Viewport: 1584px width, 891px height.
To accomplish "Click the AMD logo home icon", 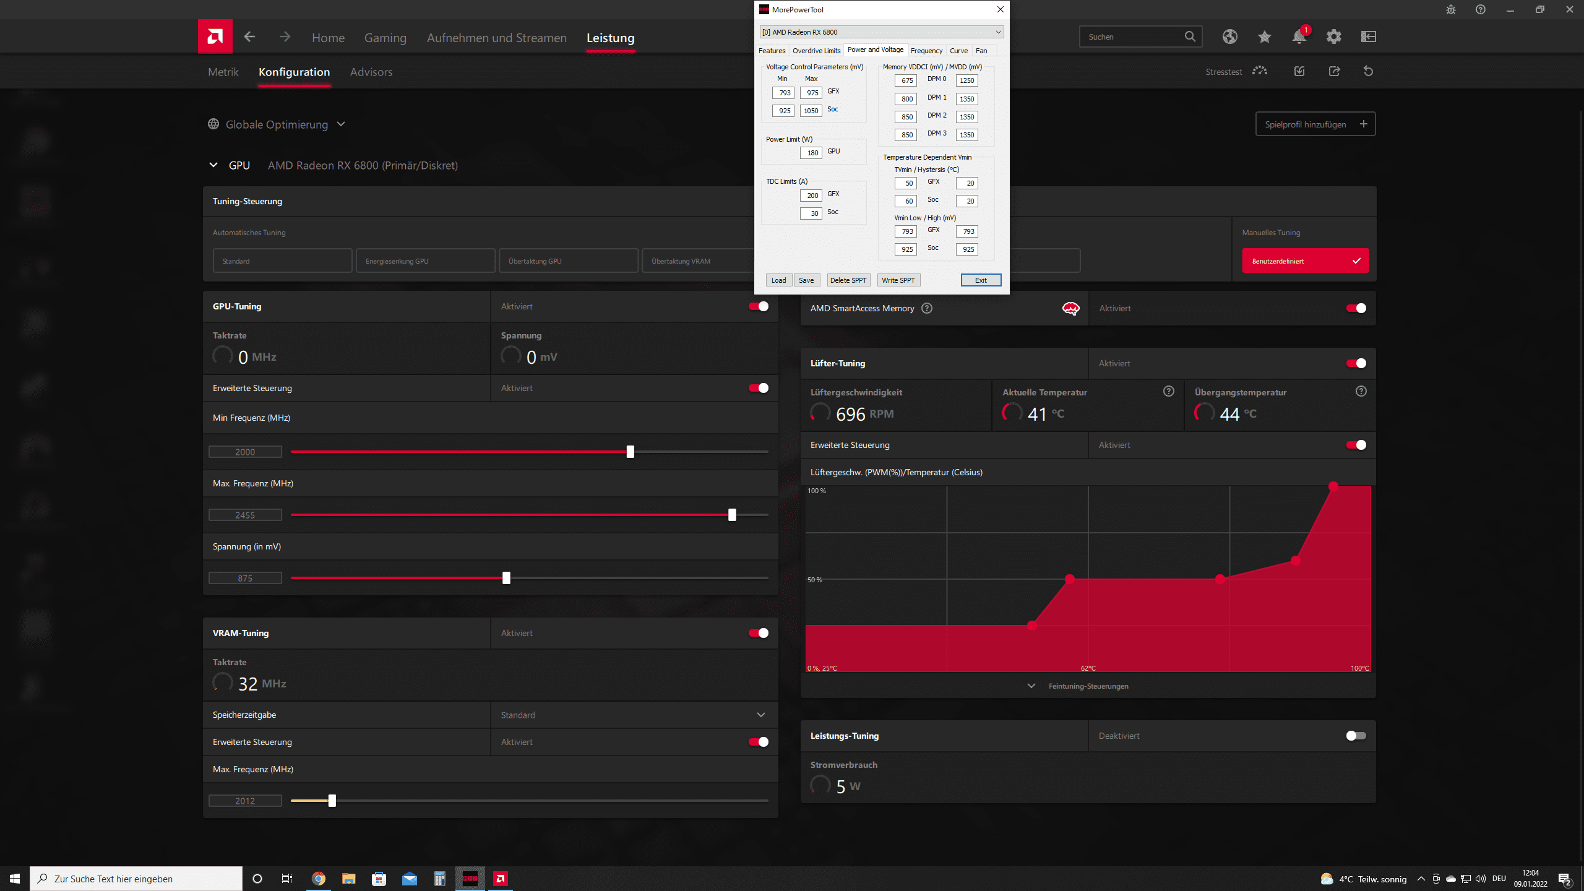I will point(215,37).
